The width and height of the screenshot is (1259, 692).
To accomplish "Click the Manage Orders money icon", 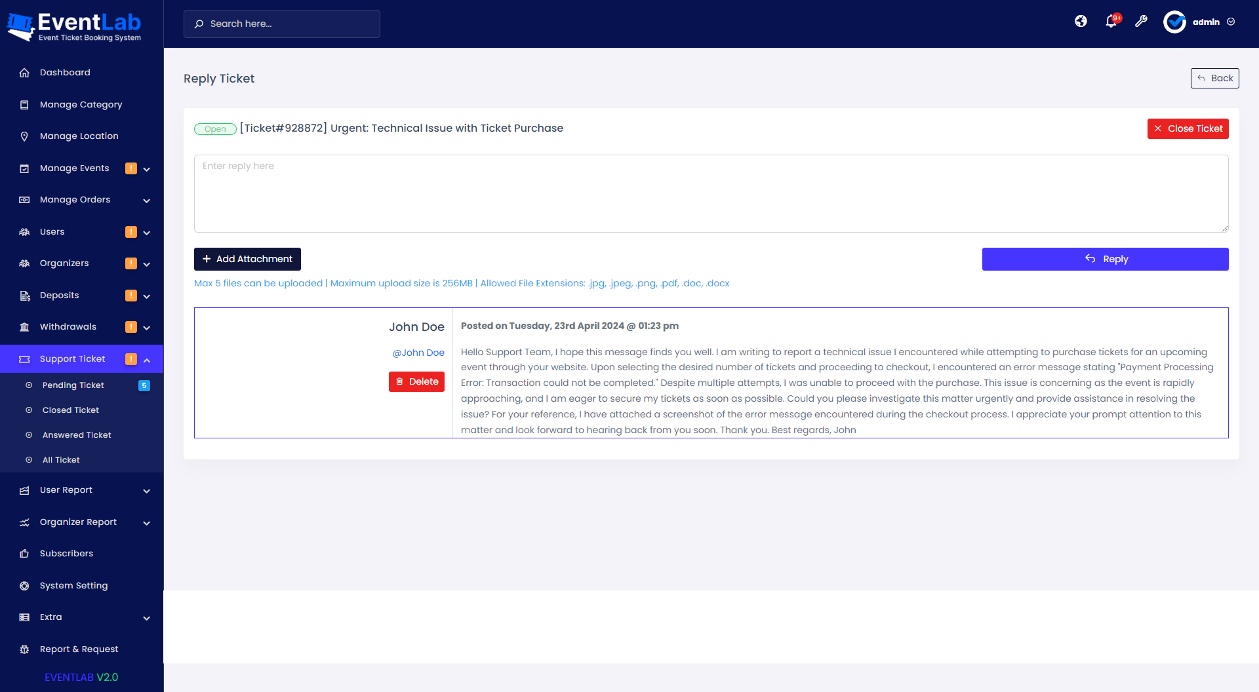I will coord(24,200).
